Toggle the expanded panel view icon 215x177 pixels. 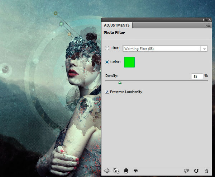coord(116,171)
